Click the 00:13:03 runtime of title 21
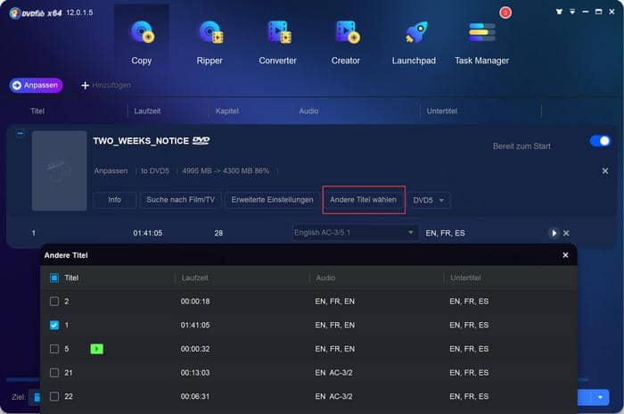This screenshot has width=624, height=414. (195, 373)
